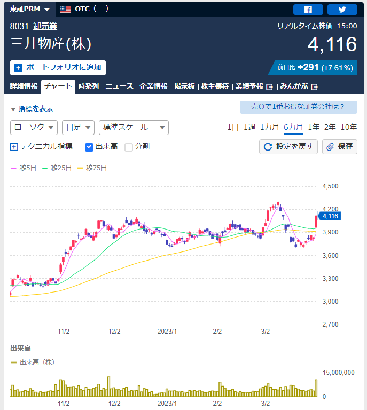Click 移75日 yellow legend swatch

click(x=80, y=168)
